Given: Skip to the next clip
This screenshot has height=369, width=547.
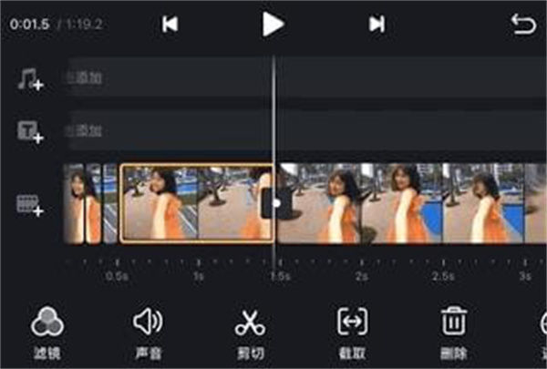Looking at the screenshot, I should (377, 24).
